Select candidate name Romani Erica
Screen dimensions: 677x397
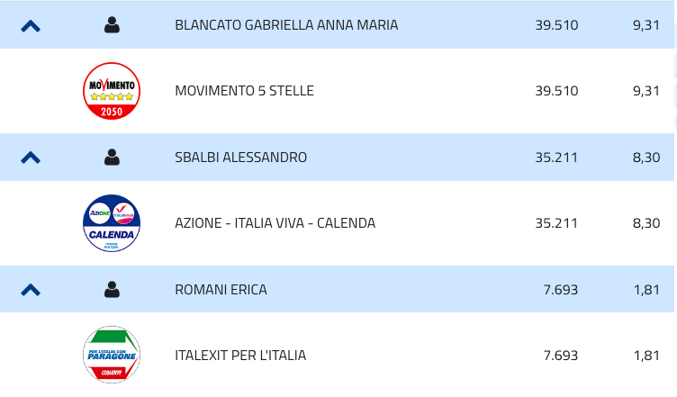tap(221, 290)
